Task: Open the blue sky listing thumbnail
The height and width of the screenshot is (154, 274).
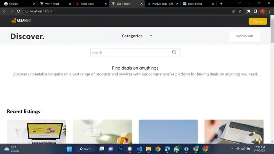Action: 168,132
